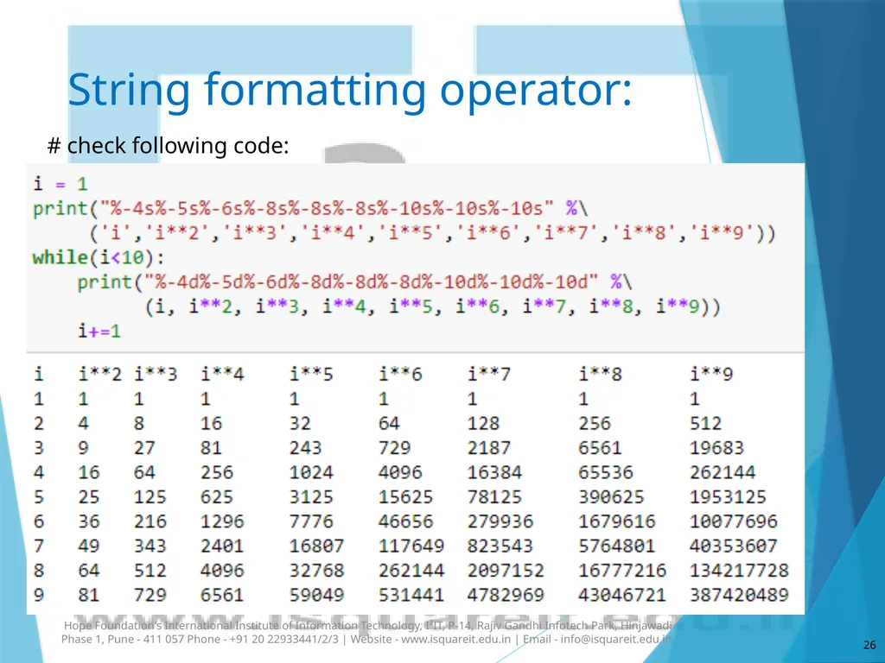Click the value 43046721 in the output

pyautogui.click(x=622, y=595)
